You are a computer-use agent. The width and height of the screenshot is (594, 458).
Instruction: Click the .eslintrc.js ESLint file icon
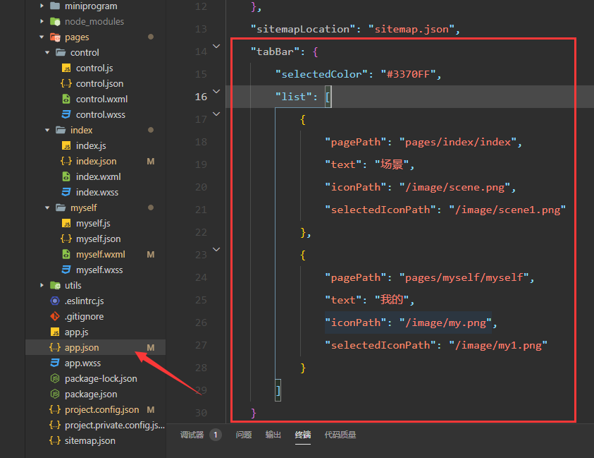55,301
